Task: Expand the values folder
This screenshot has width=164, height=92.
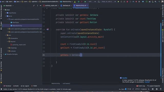Action: pyautogui.click(x=7, y=51)
